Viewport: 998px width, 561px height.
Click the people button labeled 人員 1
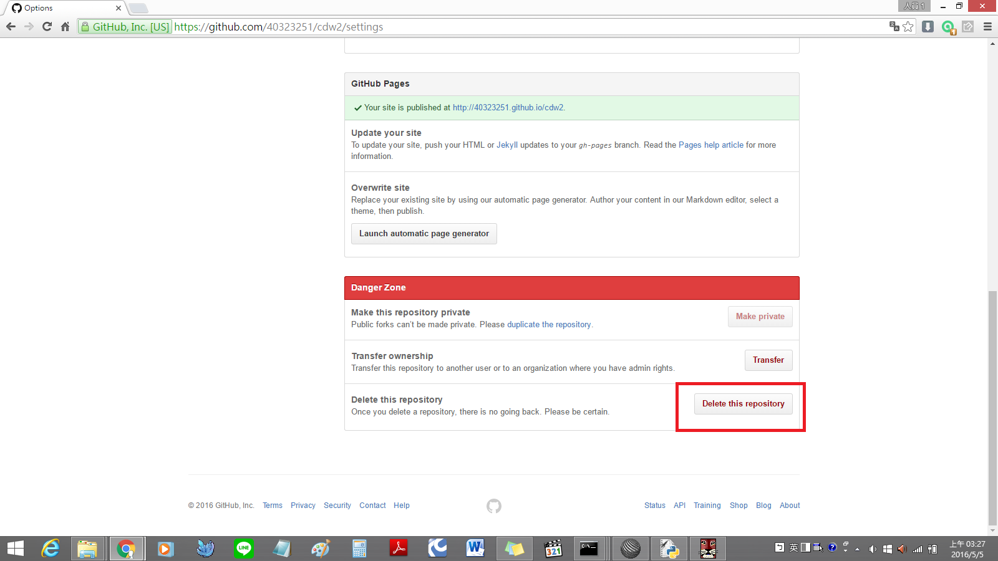(x=914, y=6)
